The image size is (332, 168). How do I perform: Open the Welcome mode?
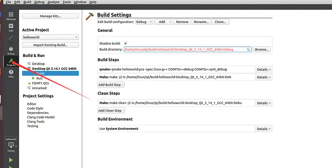(x=11, y=16)
